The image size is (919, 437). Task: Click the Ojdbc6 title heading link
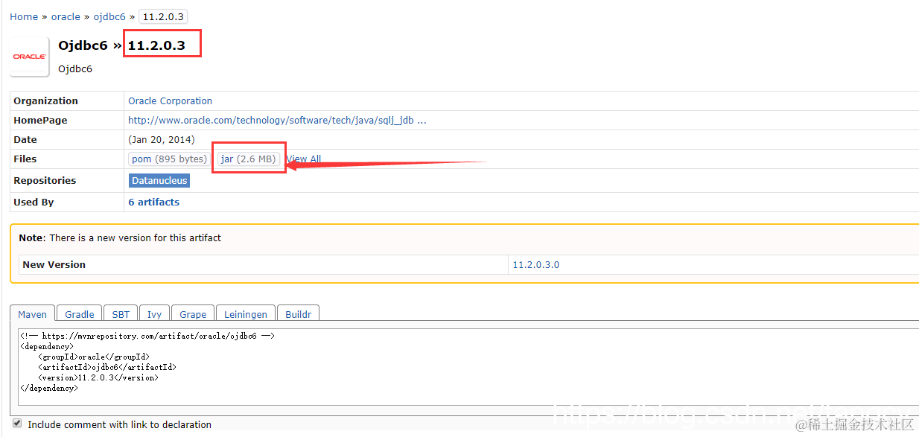[x=83, y=45]
